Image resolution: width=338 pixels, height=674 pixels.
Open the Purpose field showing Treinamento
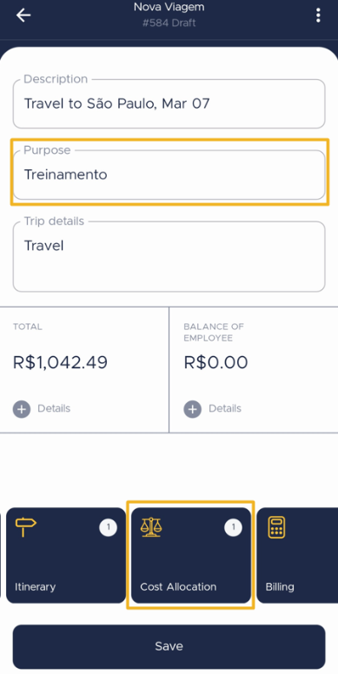(x=169, y=175)
